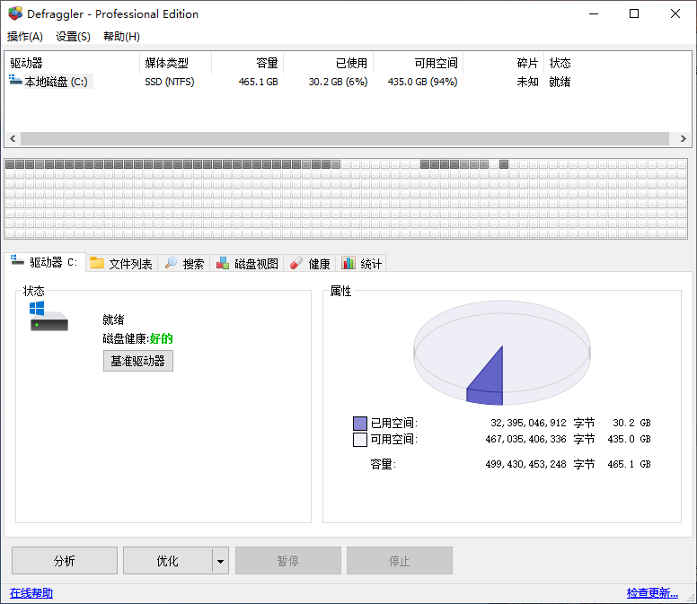
Task: Click the 磁盘健康:好的 status text
Action: 137,338
